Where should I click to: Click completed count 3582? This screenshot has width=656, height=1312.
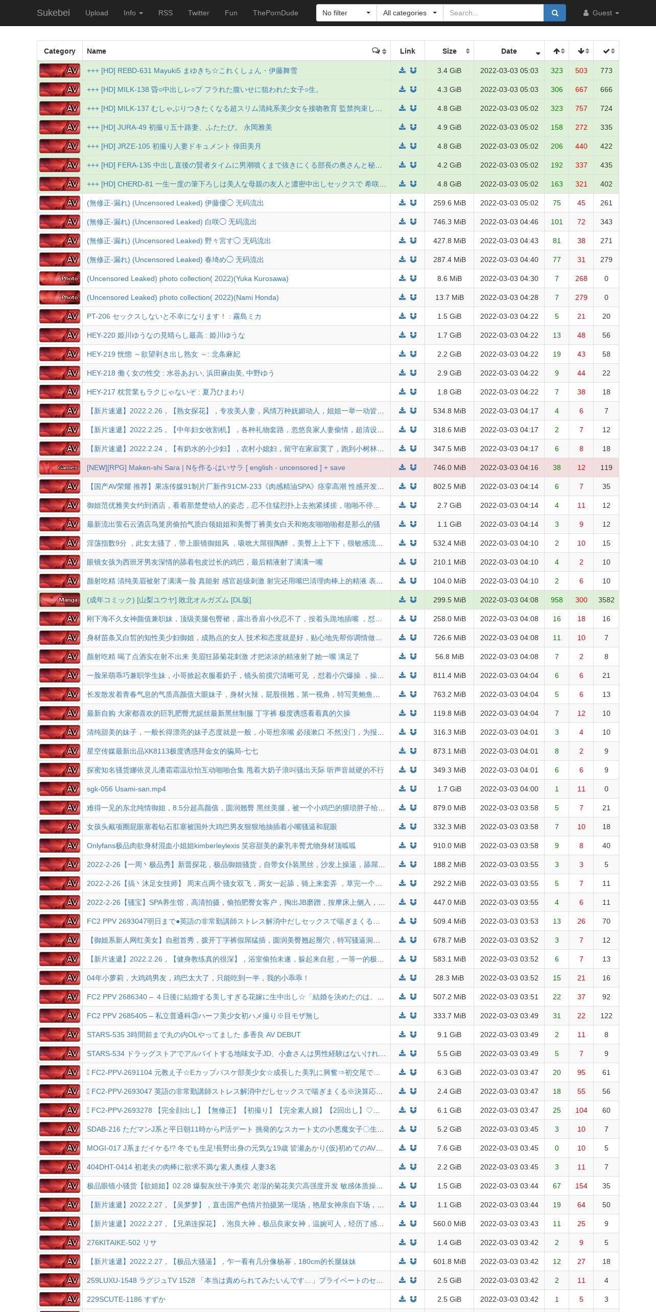coord(606,600)
